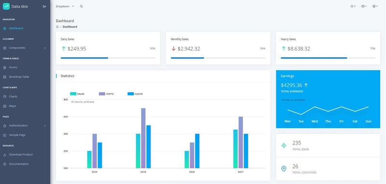Click the Total Locations pin icon
Viewport: 386px width, 184px height.
tap(284, 169)
